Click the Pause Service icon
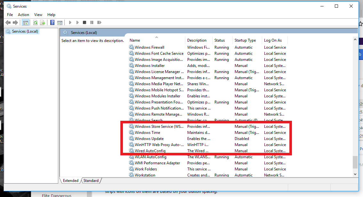Image resolution: width=363 pixels, height=197 pixels. 92,22
